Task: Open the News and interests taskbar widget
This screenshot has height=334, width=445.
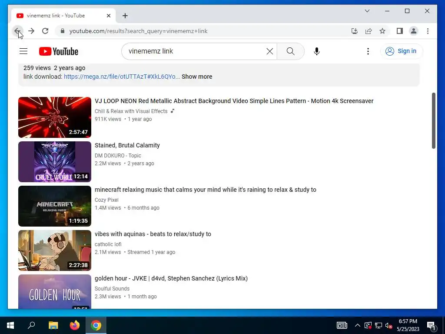Action: [342, 325]
